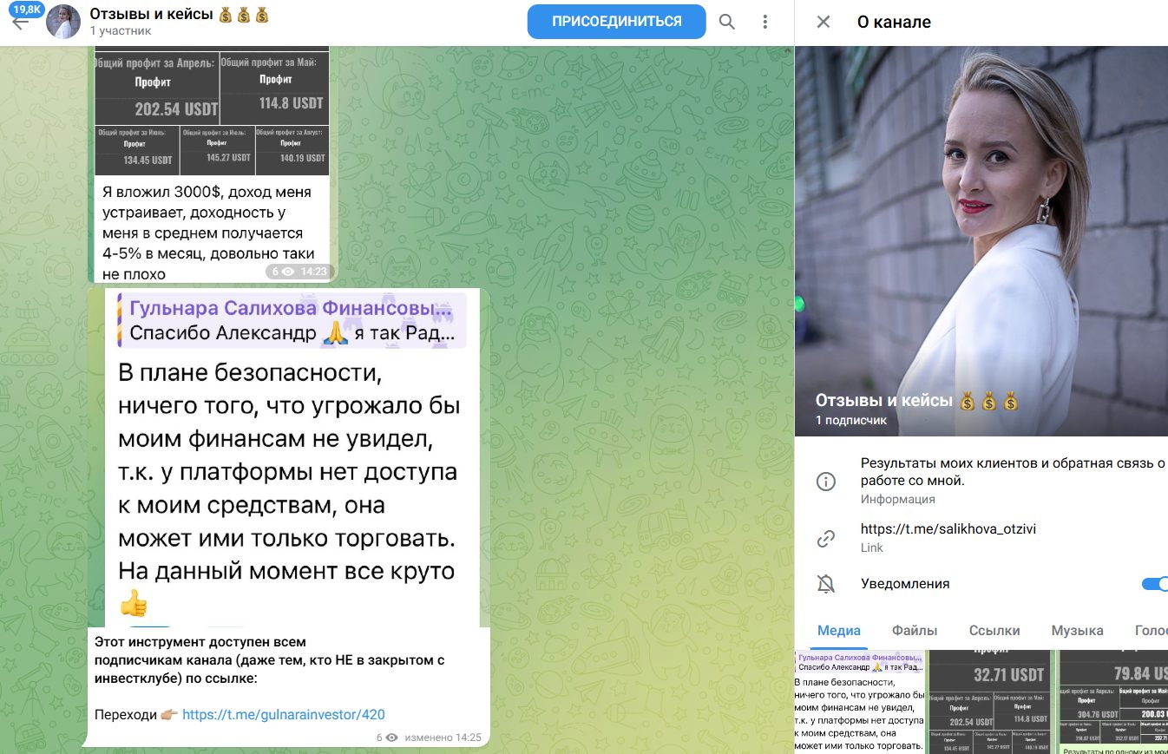Open the media thumbnail showing 79.84 USDT
Image resolution: width=1168 pixels, height=754 pixels.
pos(1114,701)
